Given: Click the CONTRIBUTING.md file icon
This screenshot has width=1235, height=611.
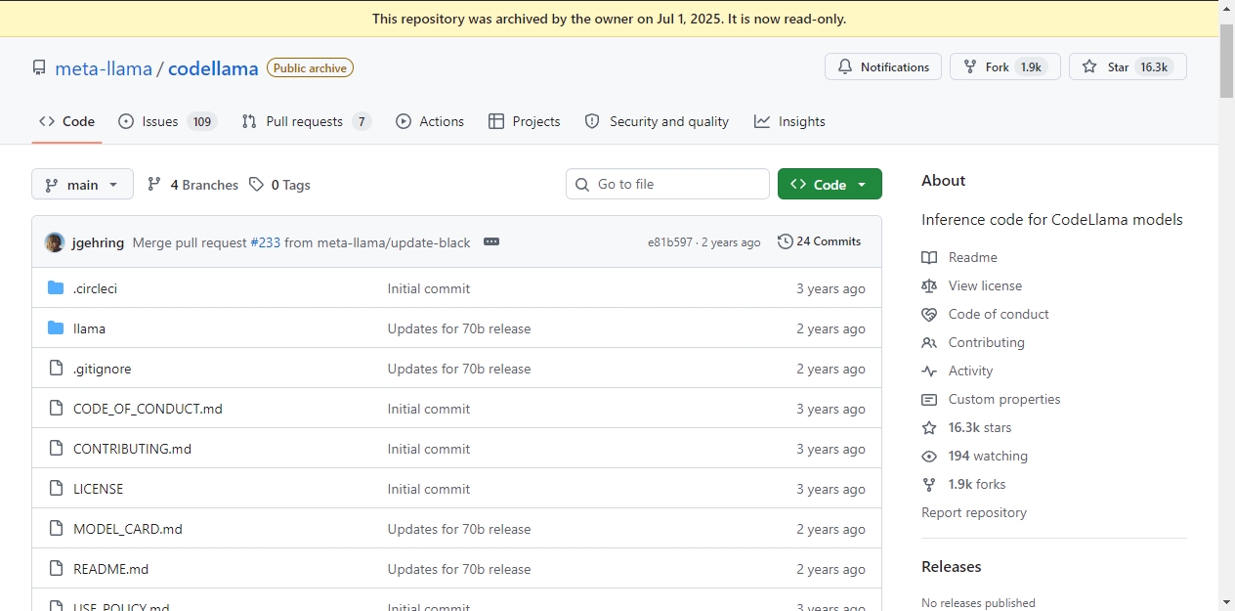Looking at the screenshot, I should [56, 449].
